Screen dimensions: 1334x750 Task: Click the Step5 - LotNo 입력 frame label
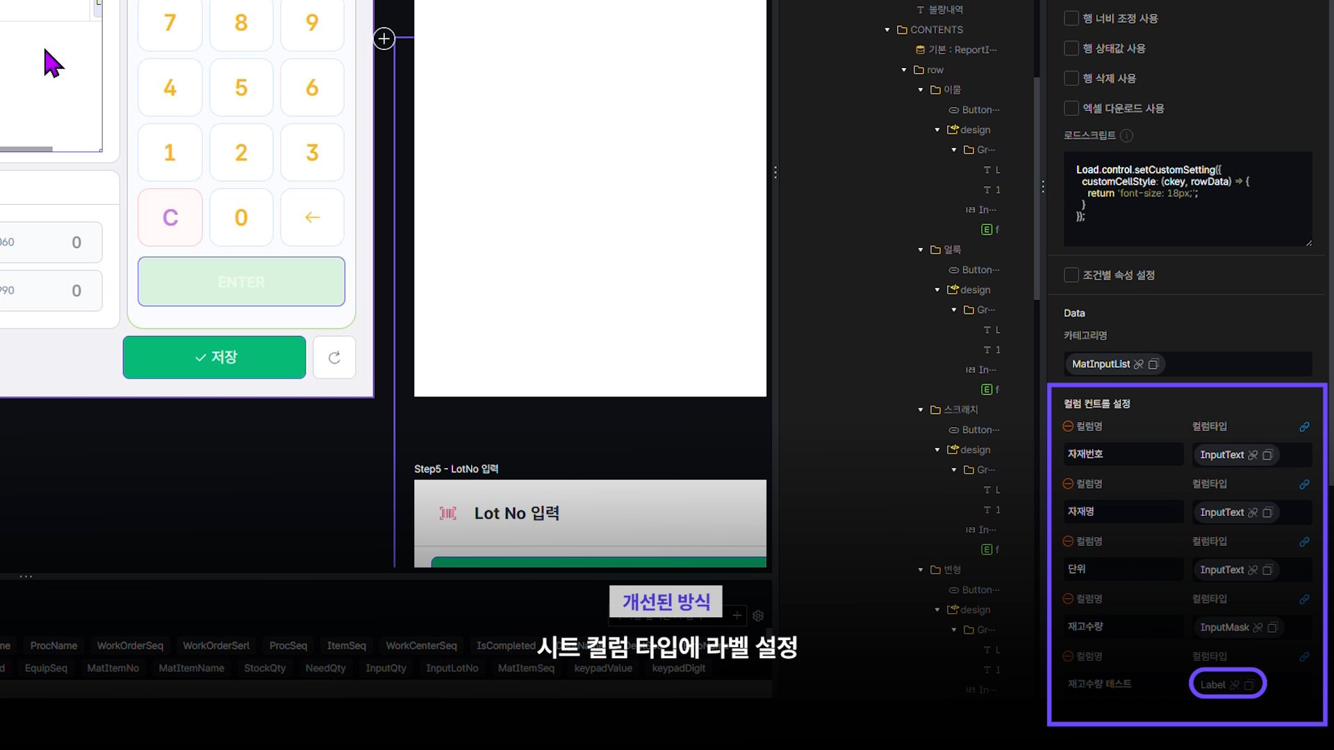coord(456,469)
